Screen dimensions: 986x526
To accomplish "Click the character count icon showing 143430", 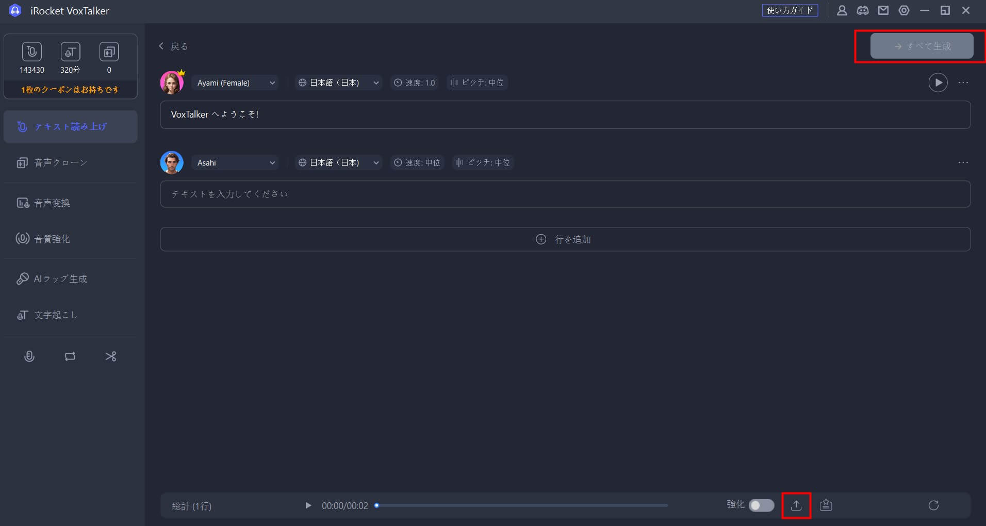I will coord(32,52).
